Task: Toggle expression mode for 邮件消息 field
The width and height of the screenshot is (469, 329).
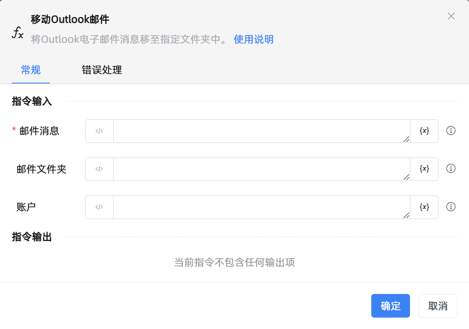Action: [99, 131]
